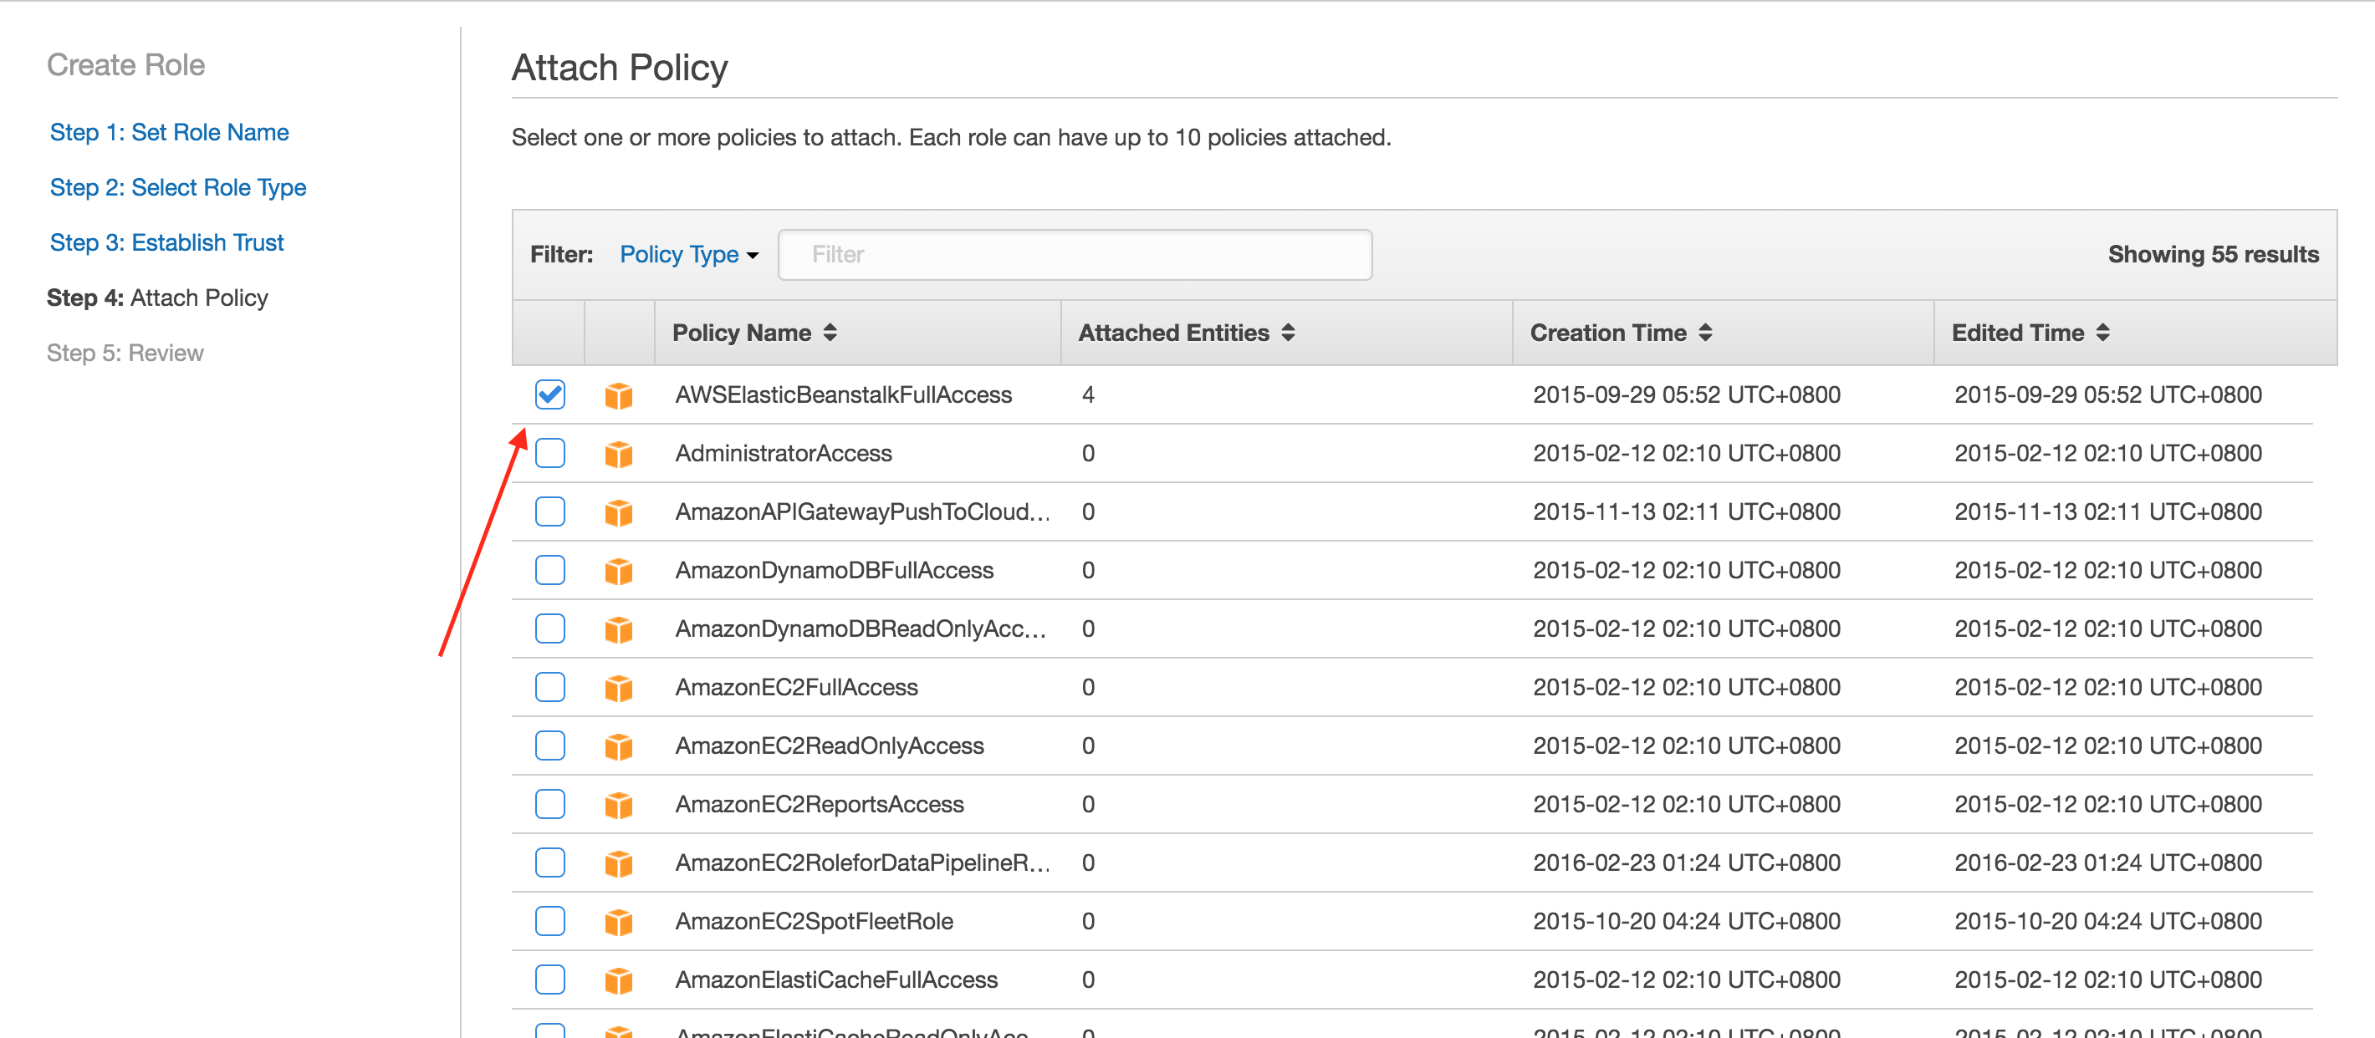Screen dimensions: 2375x1038
Task: Click the AmazonEC2ReadOnlyAccess policy box icon
Action: tap(619, 746)
